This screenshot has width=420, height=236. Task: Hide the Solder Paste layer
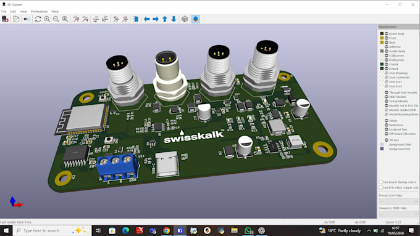387,51
